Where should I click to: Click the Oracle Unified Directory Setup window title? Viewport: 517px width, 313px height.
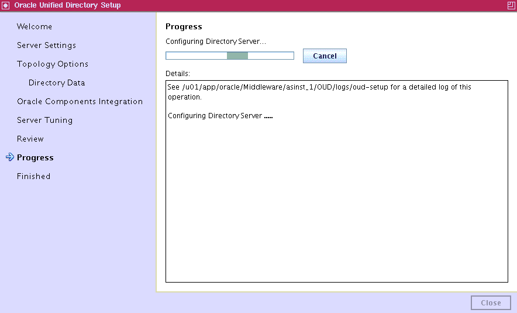tap(67, 5)
